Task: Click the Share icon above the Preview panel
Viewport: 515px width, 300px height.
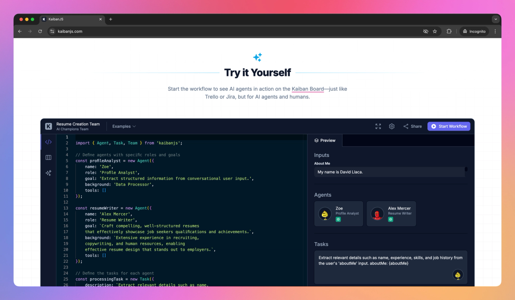Action: tap(405, 126)
